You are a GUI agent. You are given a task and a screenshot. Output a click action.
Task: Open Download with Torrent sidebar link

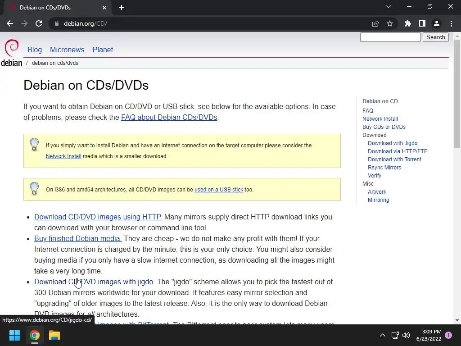pyautogui.click(x=394, y=159)
